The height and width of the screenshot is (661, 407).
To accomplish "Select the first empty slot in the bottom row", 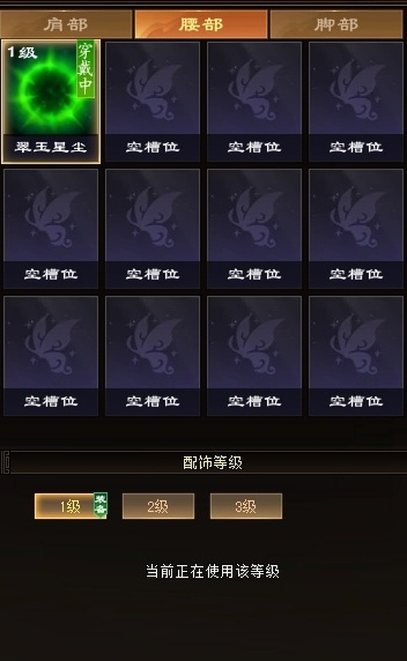I will click(x=51, y=356).
